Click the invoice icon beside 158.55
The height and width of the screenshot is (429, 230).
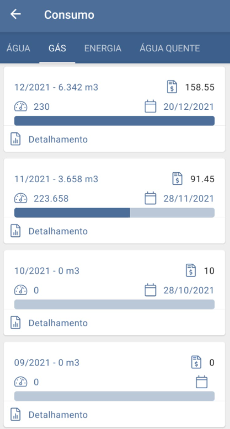pos(172,87)
